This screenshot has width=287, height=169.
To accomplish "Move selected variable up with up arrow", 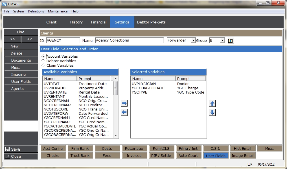I will (x=212, y=103).
